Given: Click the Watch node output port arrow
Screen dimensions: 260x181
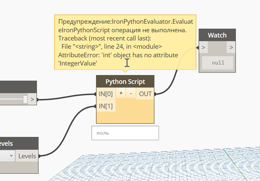Looking at the screenshot, I should (x=231, y=47).
